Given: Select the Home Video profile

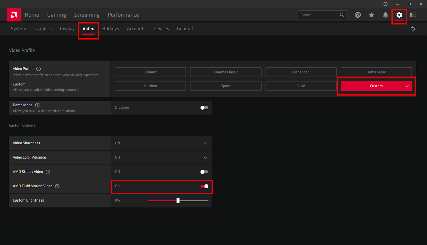Looking at the screenshot, I should pyautogui.click(x=376, y=72).
